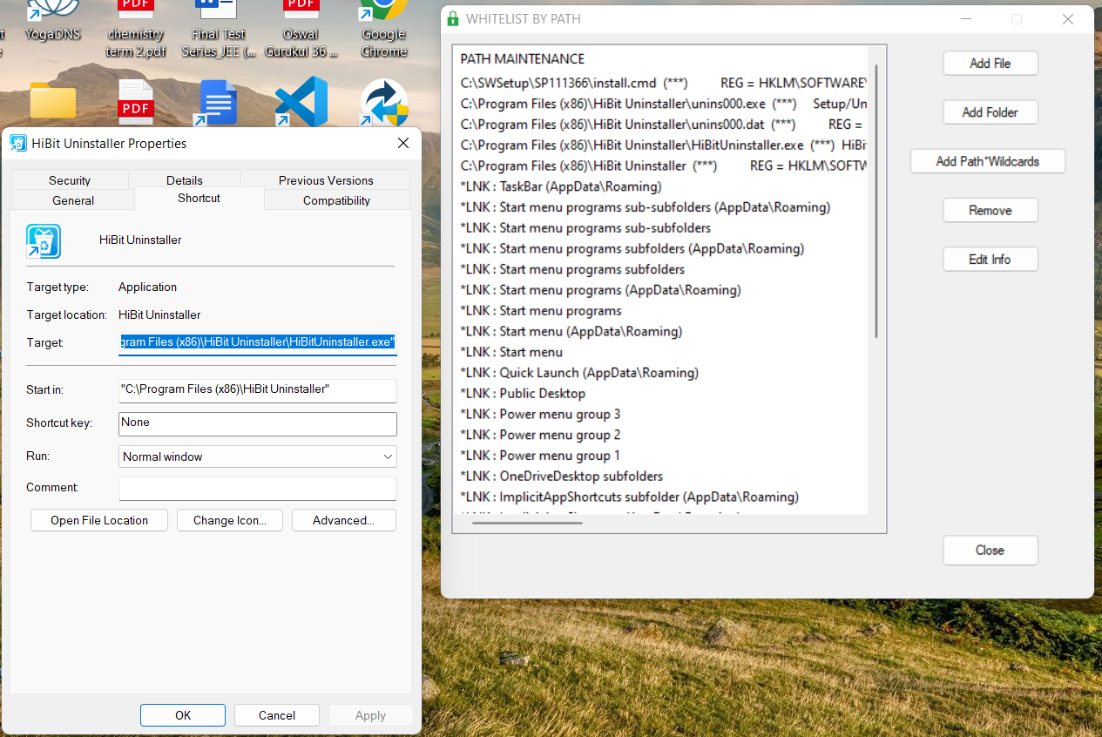Switch to Previous Versions tab
1102x737 pixels.
(x=326, y=180)
